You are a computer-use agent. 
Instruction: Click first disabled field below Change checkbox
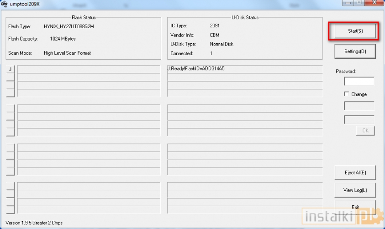(x=359, y=106)
